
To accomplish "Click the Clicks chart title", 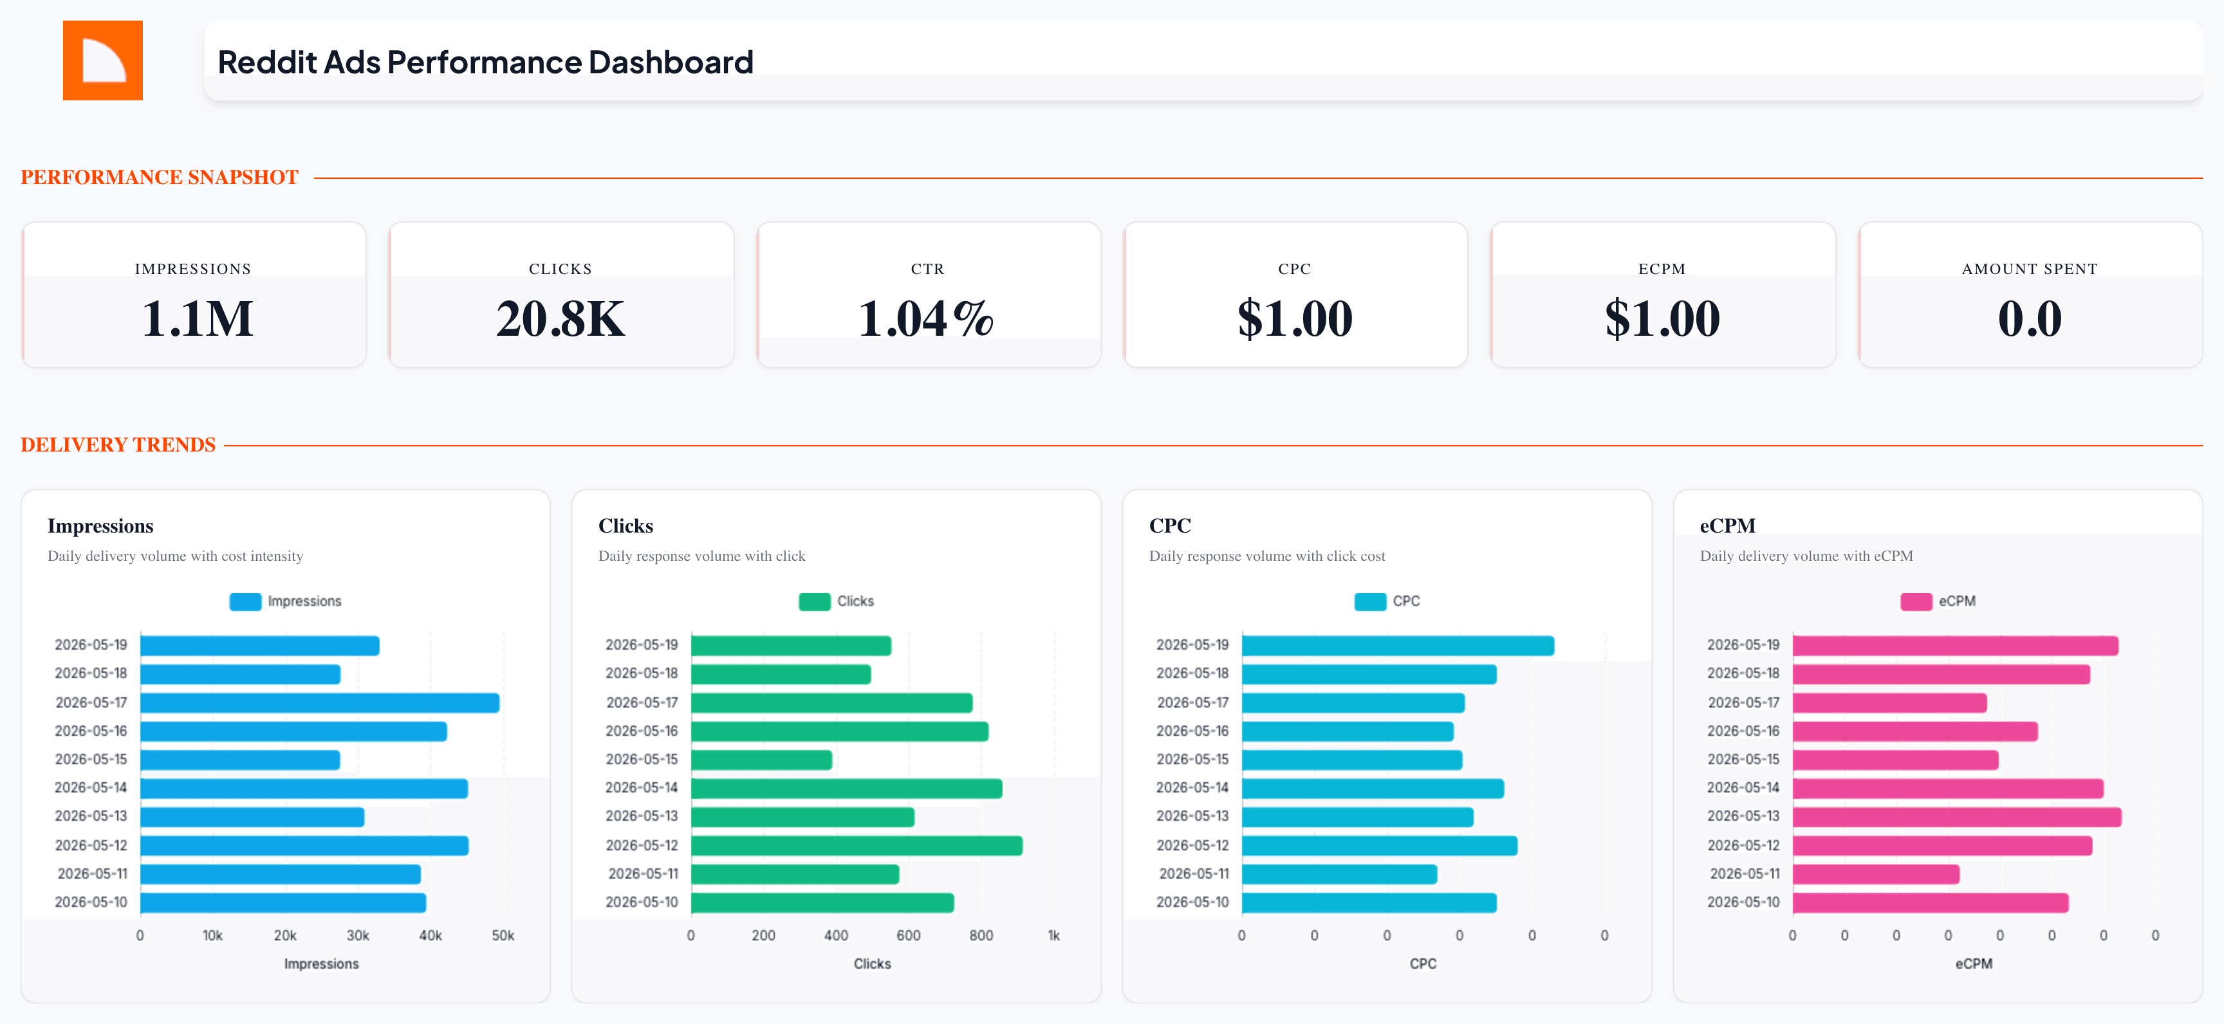I will click(626, 526).
